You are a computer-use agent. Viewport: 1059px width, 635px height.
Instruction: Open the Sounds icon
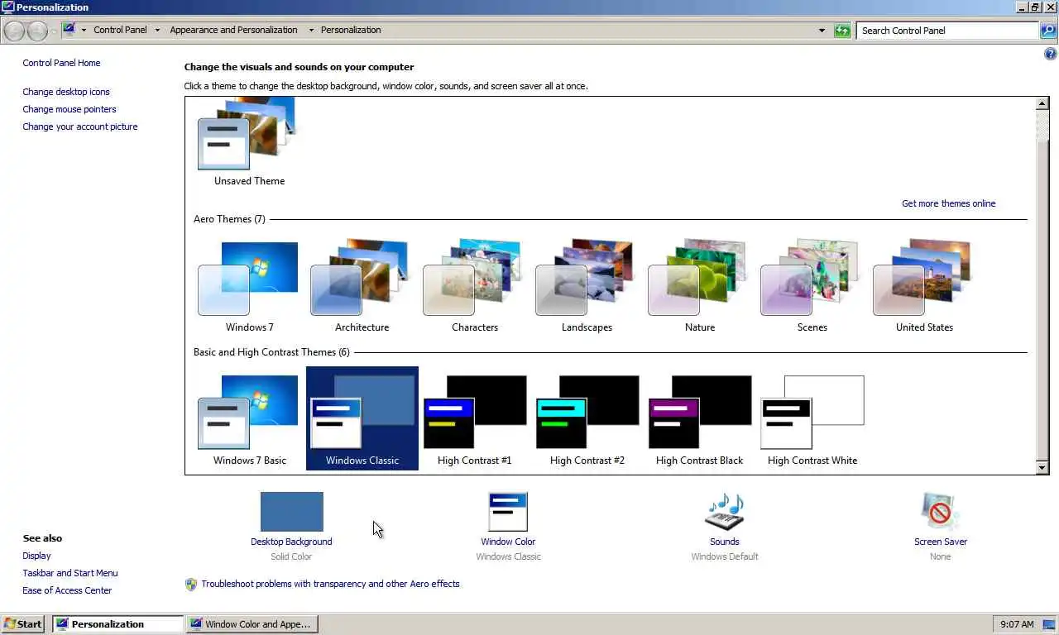pos(724,512)
